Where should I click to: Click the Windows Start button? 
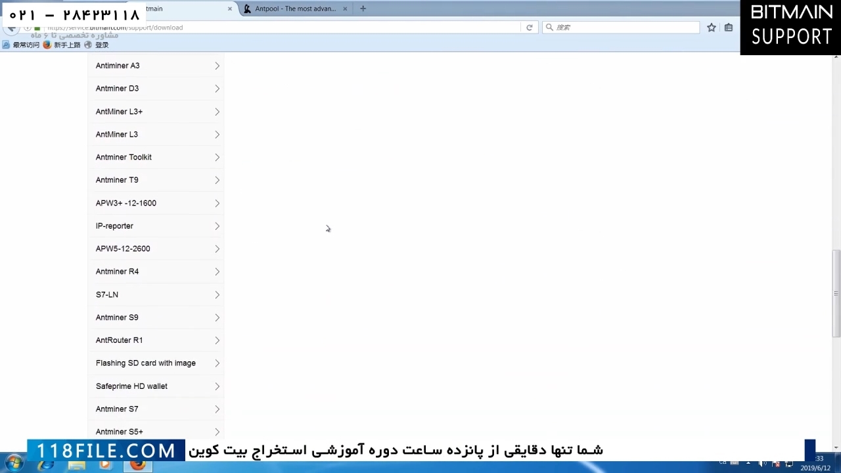14,464
